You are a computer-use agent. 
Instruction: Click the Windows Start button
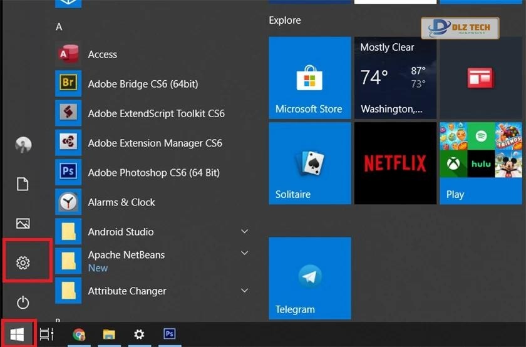(17, 334)
